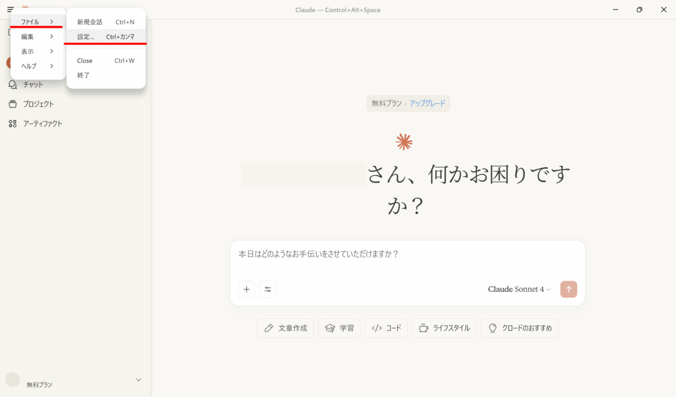The width and height of the screenshot is (676, 397).
Task: Choose 設定... in the file submenu
Action: pos(106,37)
